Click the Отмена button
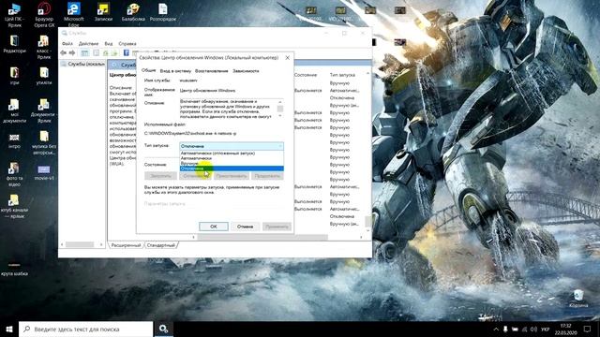Screen dimensions: 600x337 coord(245,227)
